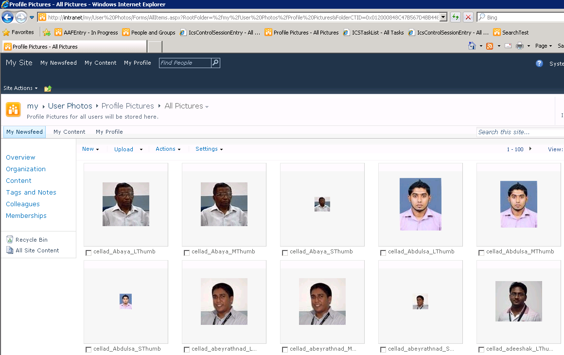
Task: Click the Print icon
Action: 519,45
